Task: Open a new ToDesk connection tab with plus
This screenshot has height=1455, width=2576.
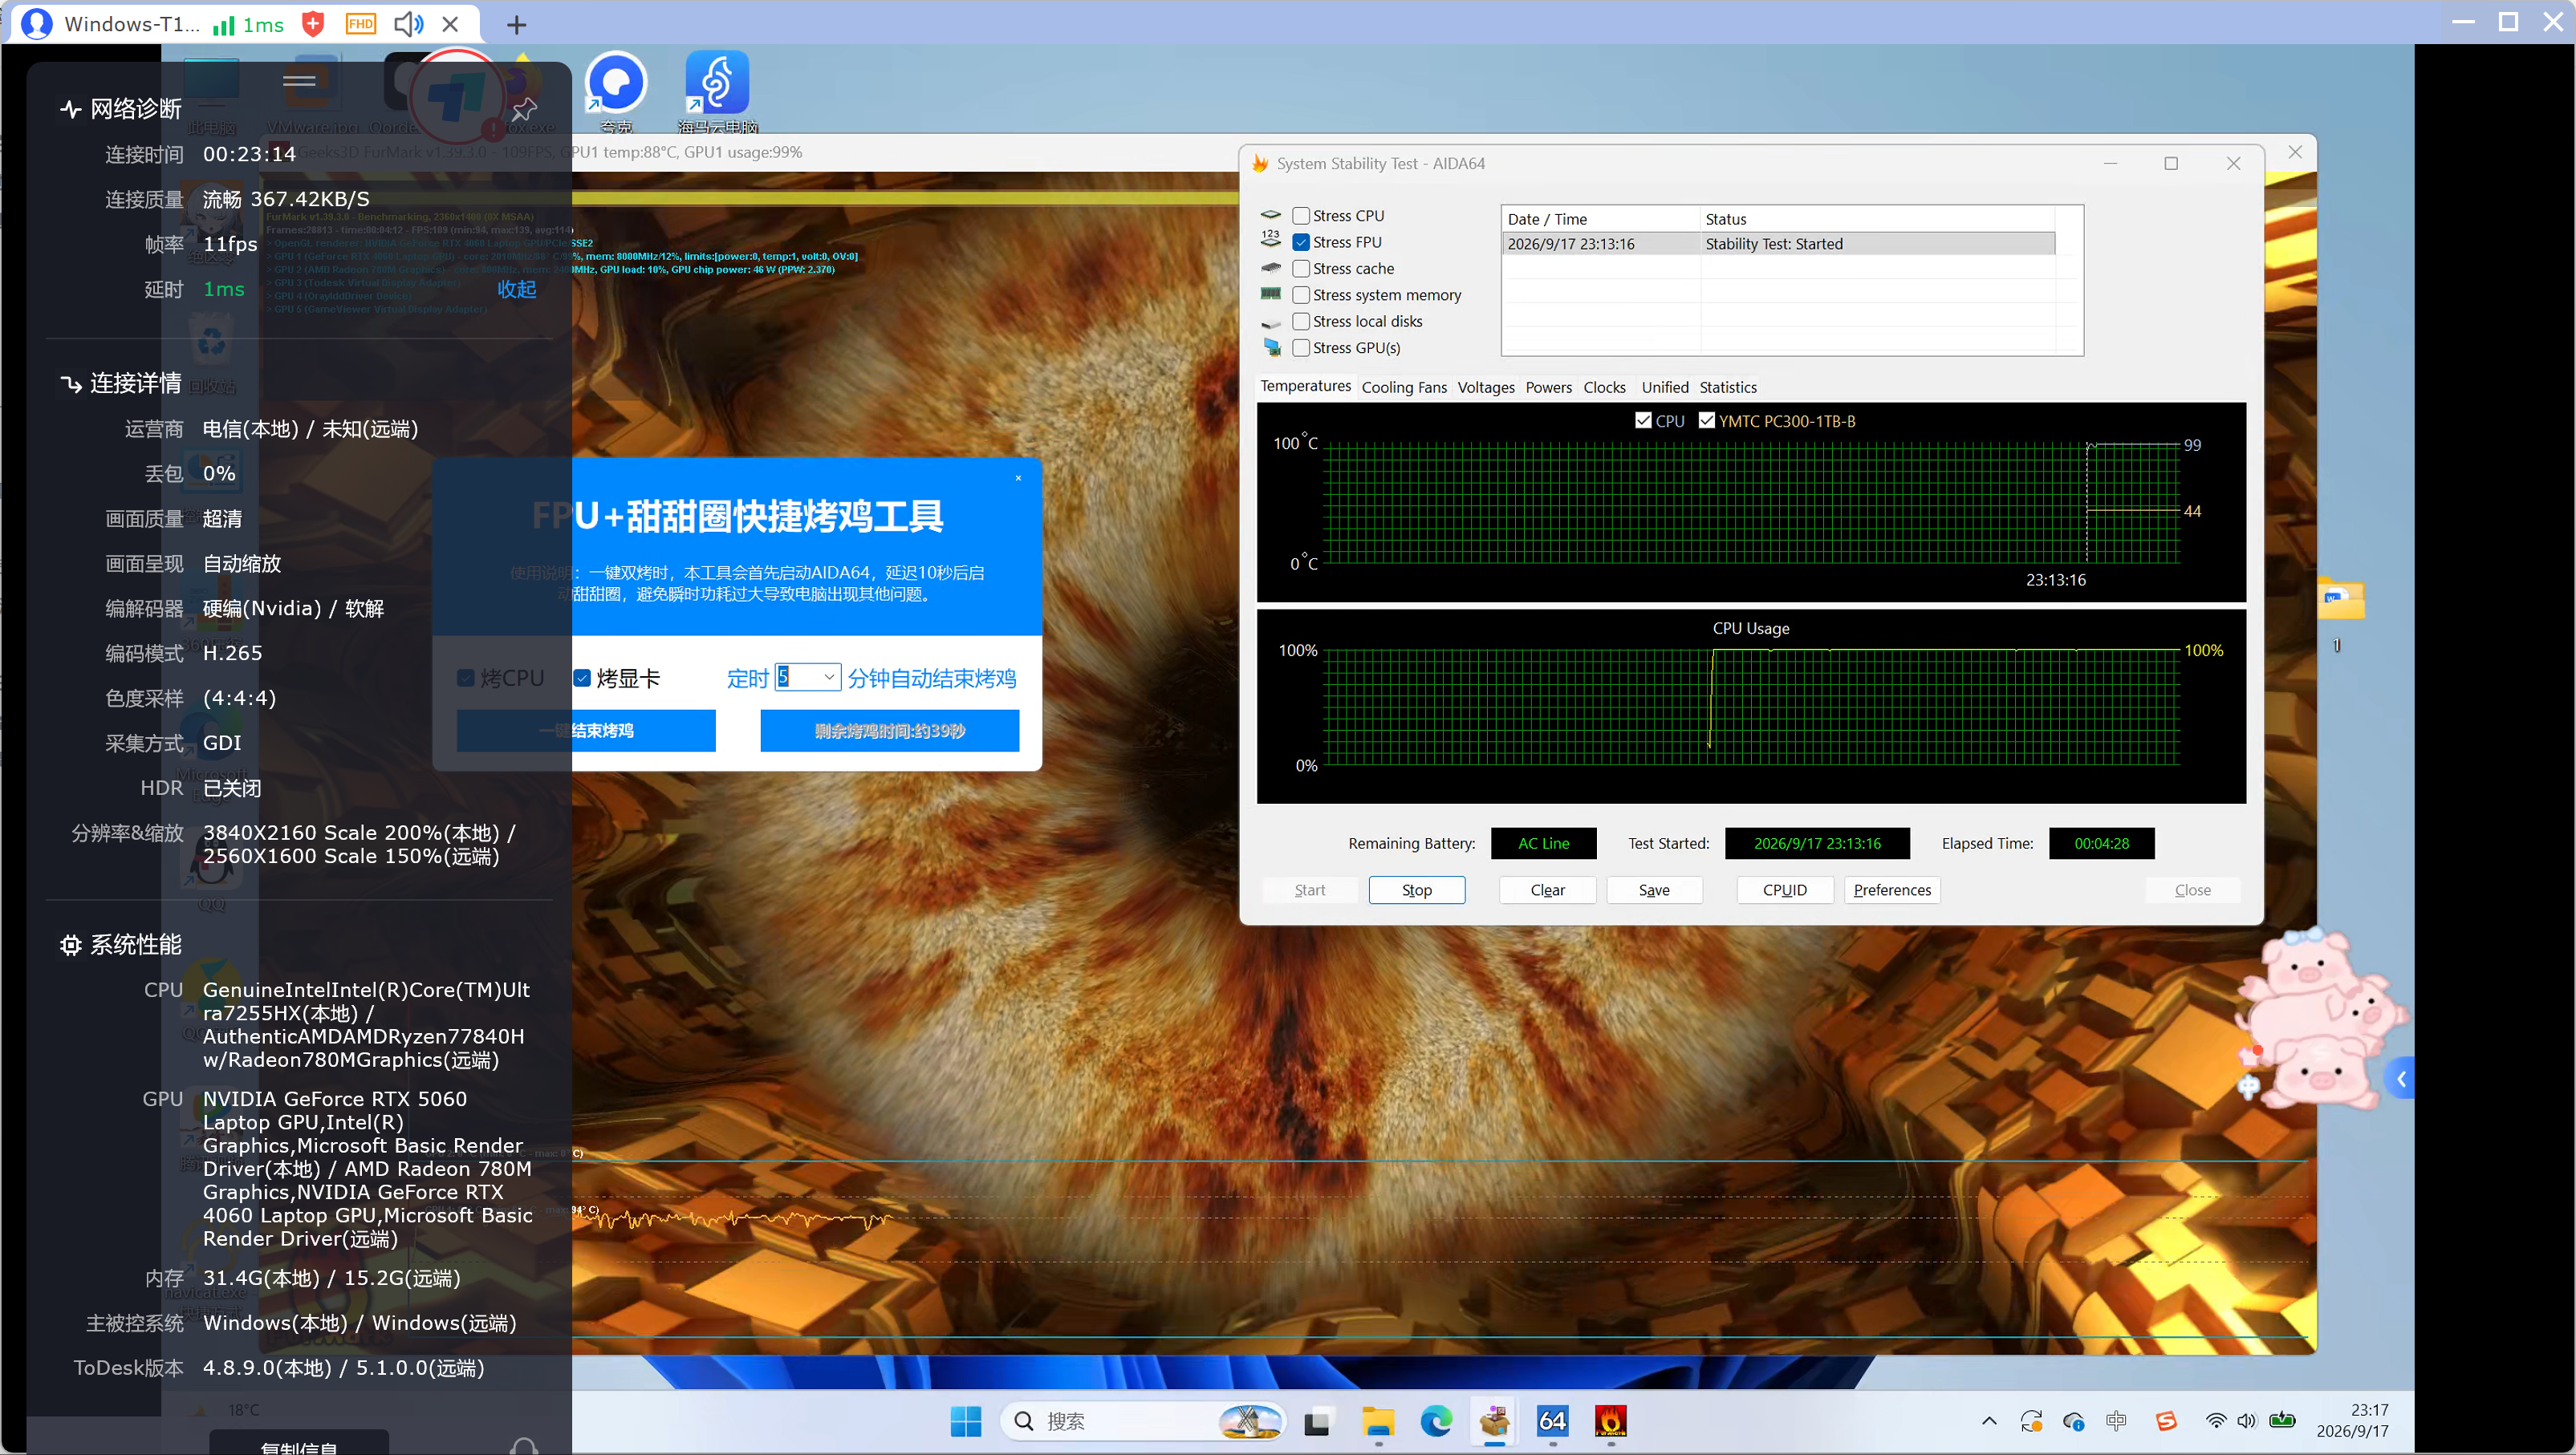Action: (516, 25)
